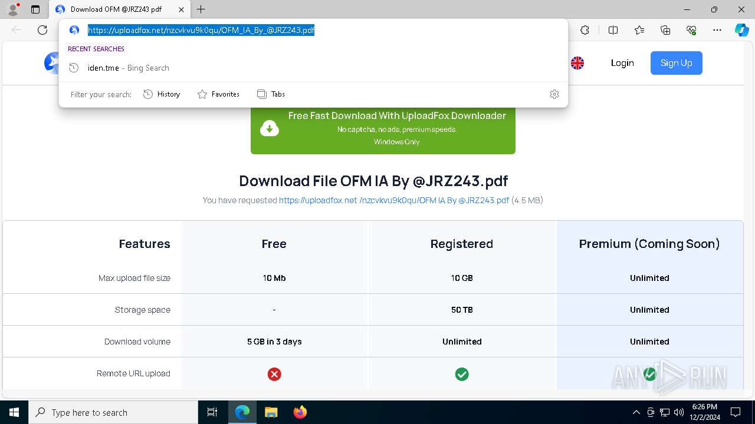Open Browser essentials heart icon

click(x=691, y=30)
